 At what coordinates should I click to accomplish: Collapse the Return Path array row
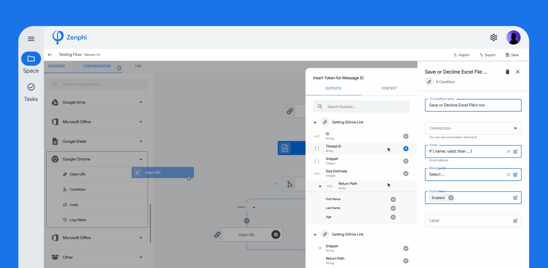click(x=320, y=186)
